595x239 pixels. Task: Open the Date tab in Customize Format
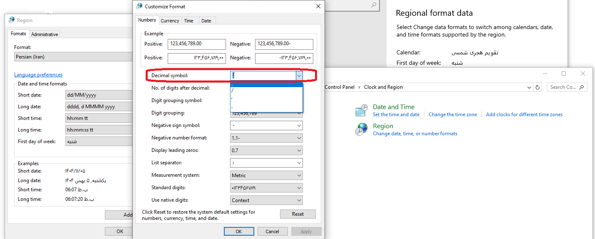[206, 21]
